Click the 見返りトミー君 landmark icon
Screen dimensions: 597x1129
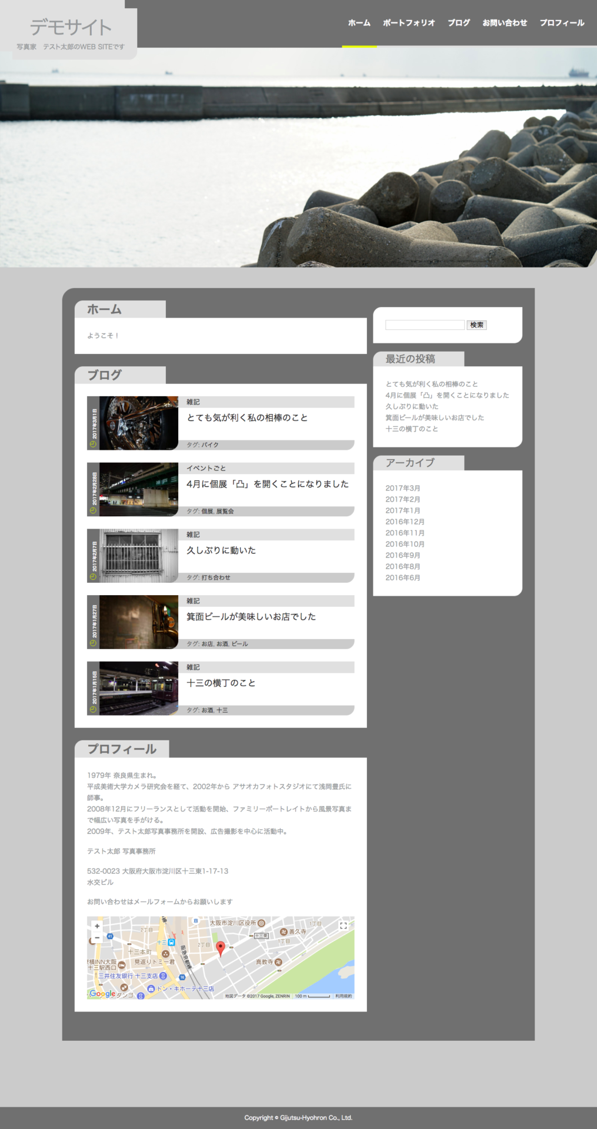click(x=165, y=954)
